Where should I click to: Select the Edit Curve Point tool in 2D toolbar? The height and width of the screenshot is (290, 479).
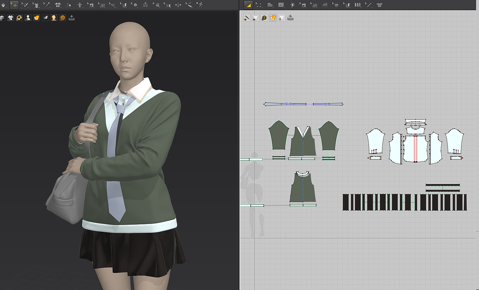[x=258, y=5]
